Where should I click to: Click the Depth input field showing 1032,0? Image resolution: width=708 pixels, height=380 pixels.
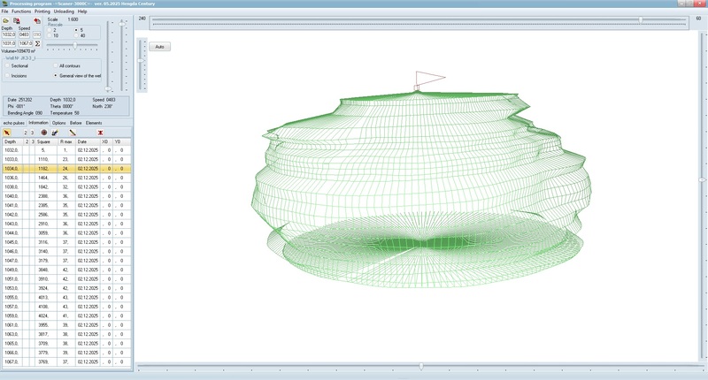pyautogui.click(x=8, y=34)
